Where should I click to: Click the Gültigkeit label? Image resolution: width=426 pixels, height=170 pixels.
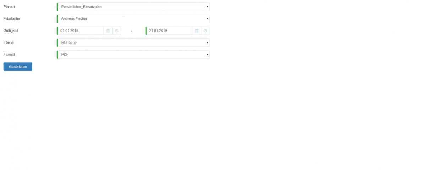pos(11,31)
